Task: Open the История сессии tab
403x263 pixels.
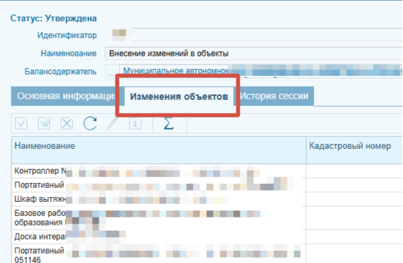Action: [274, 97]
